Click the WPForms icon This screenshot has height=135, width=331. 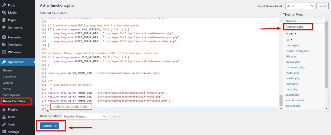[x=4, y=52]
